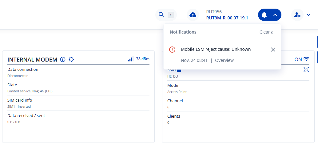The width and height of the screenshot is (318, 145).
Task: Collapse notifications with the up chevron
Action: pyautogui.click(x=275, y=15)
